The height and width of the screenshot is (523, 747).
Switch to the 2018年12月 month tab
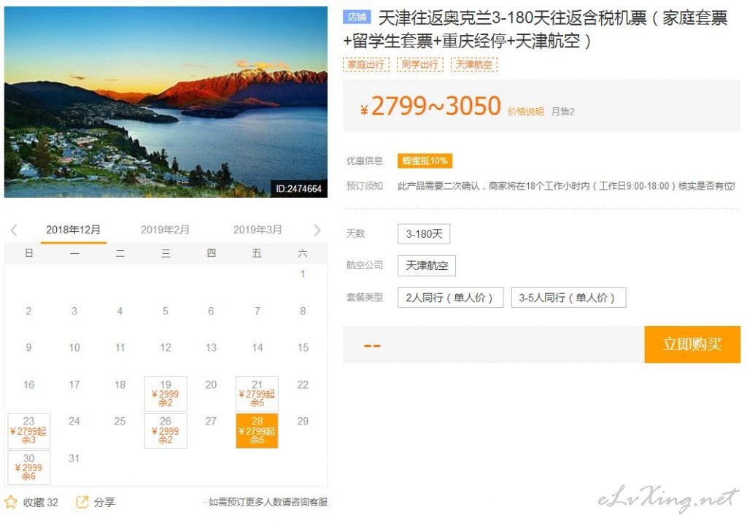coord(73,230)
